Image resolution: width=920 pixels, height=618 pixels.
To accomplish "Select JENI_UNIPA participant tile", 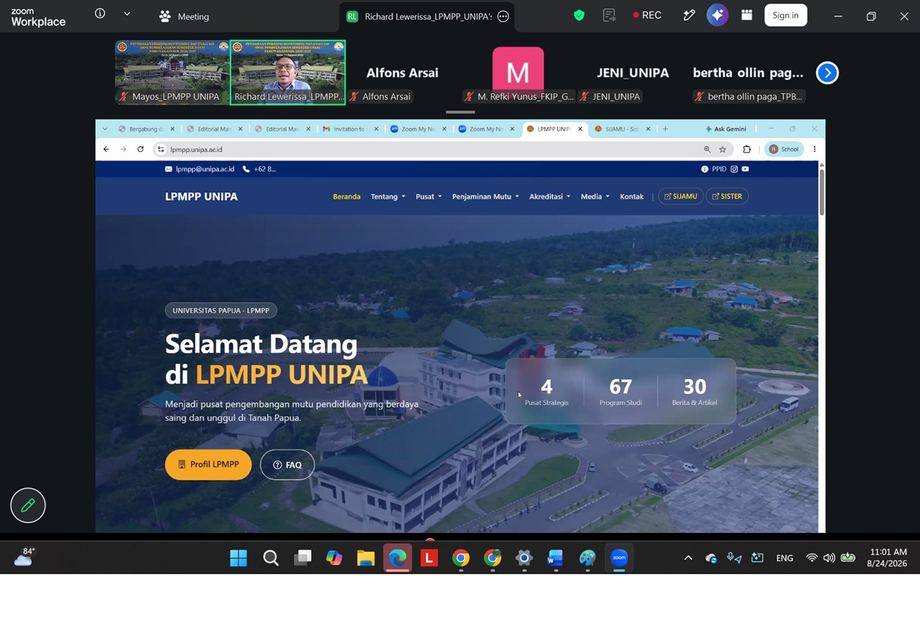I will (633, 72).
